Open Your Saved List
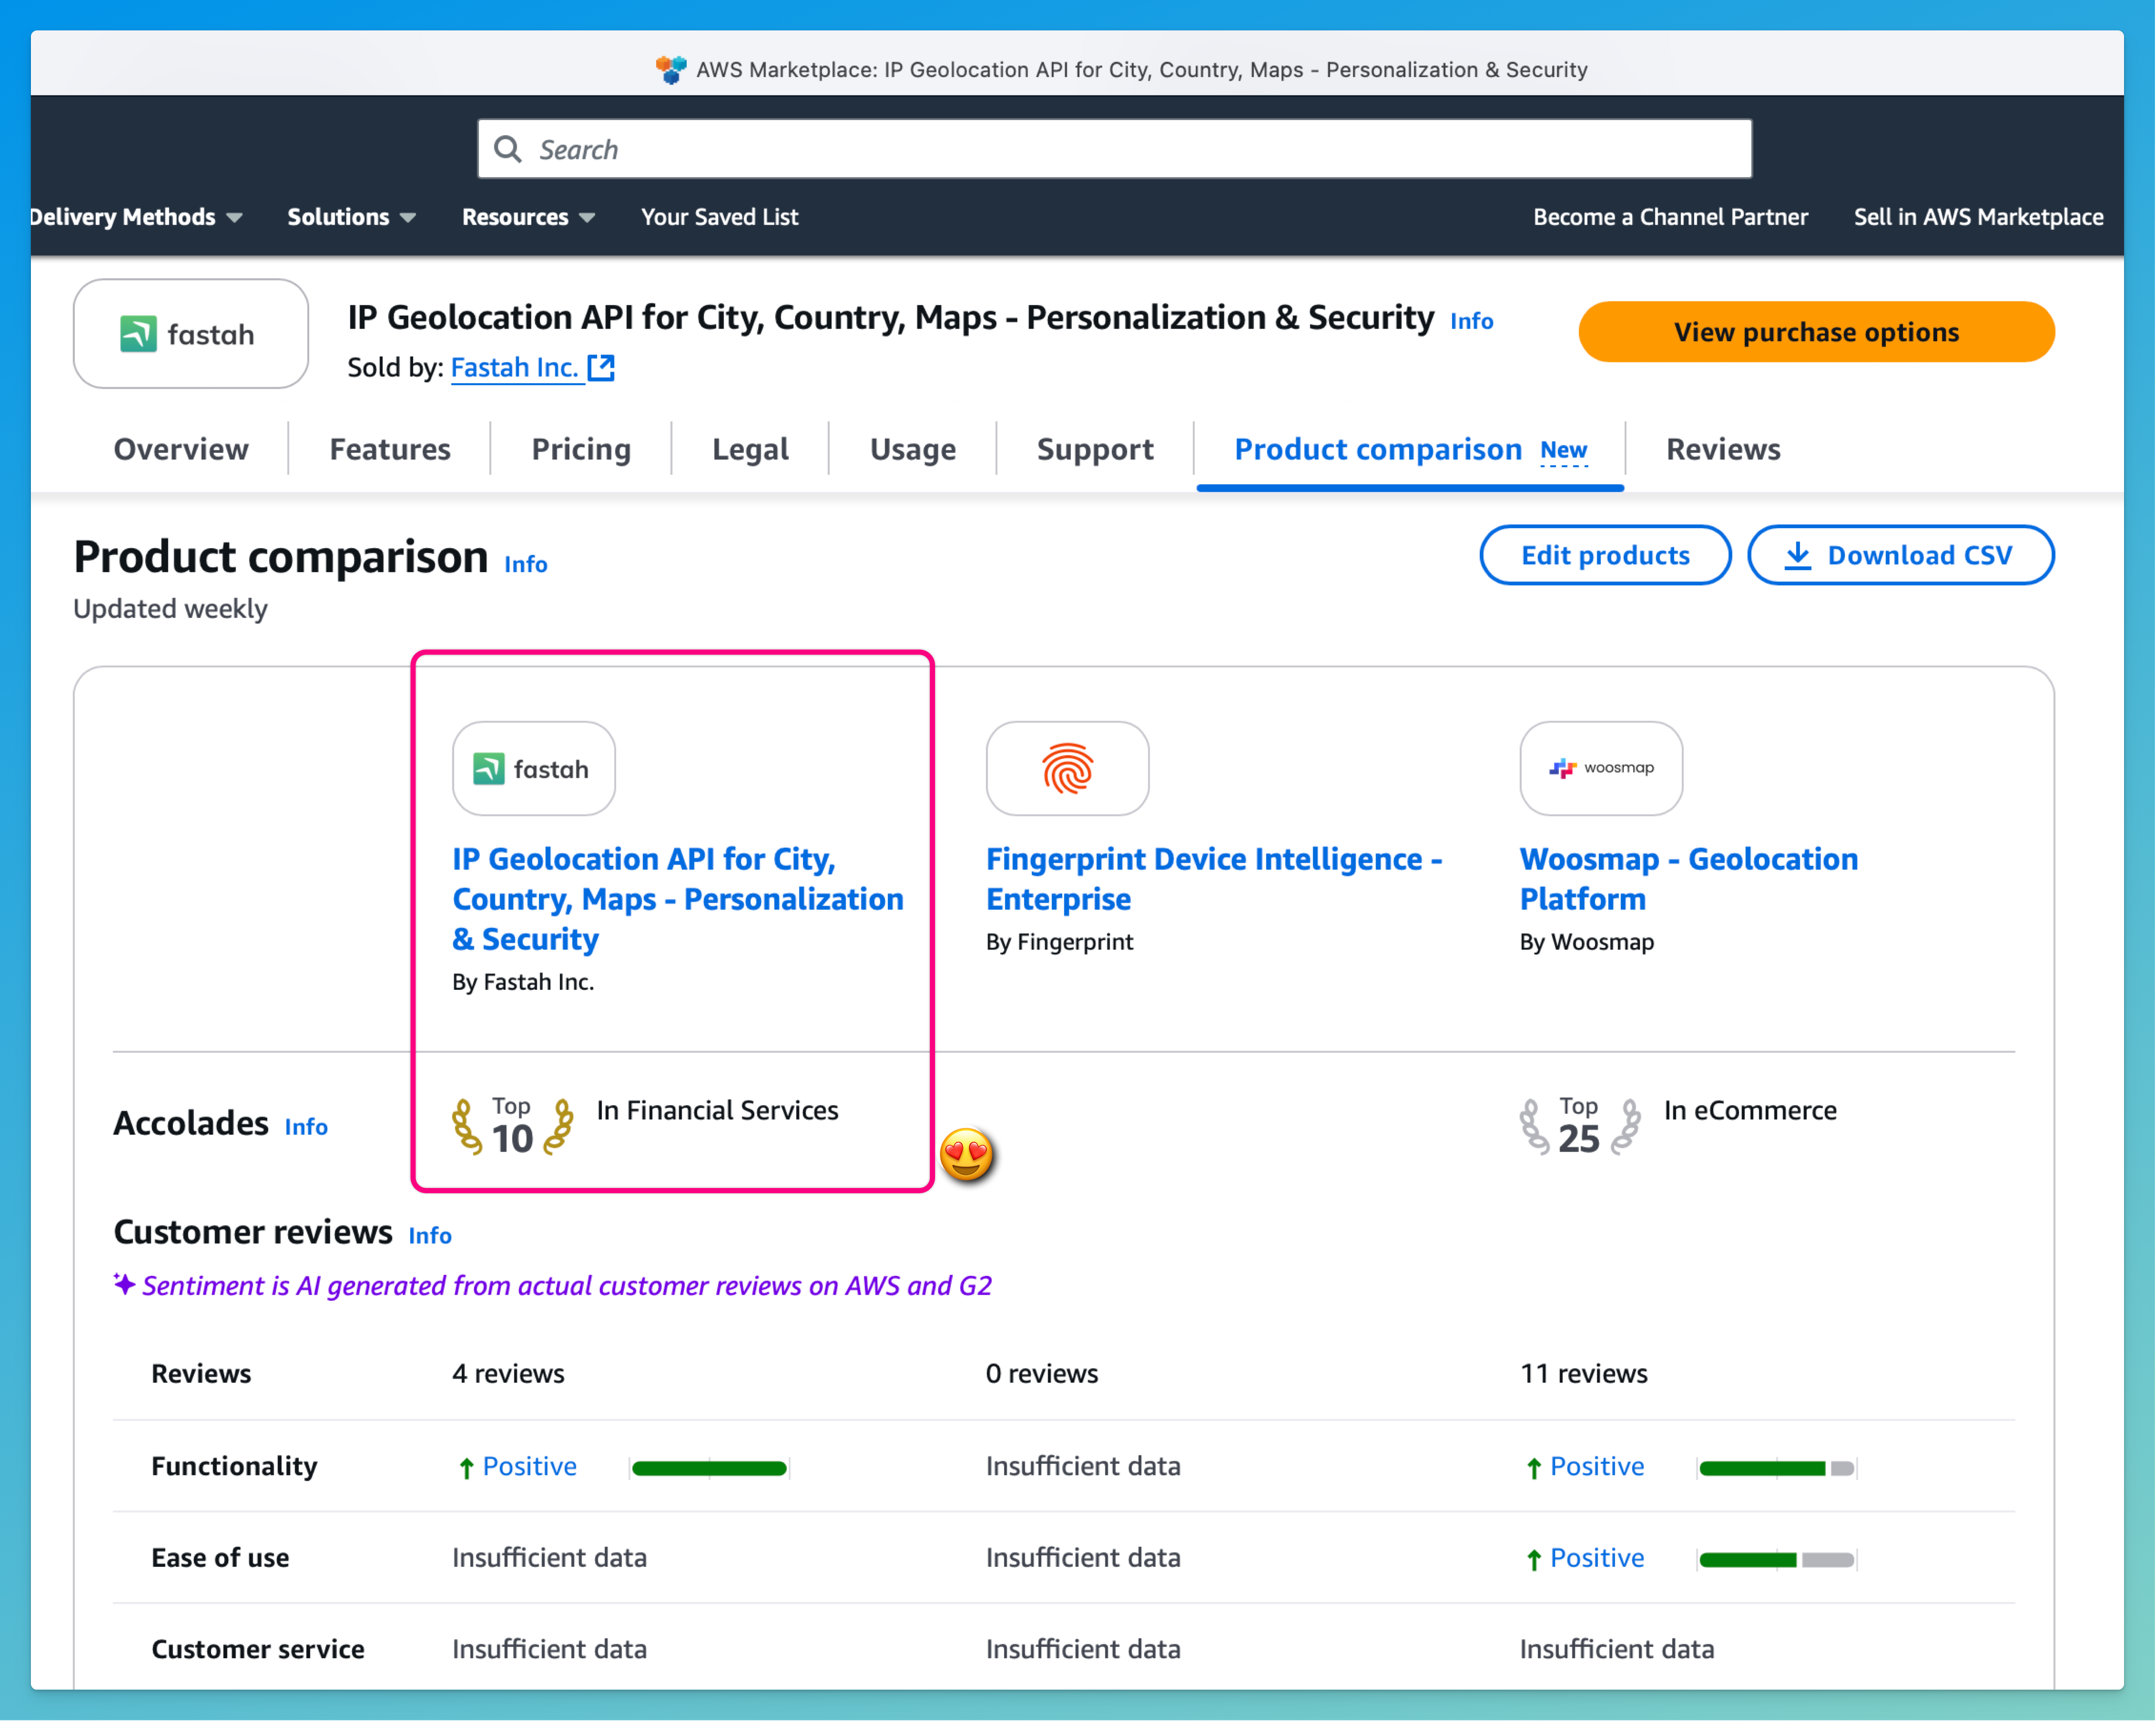This screenshot has width=2156, height=1721. click(719, 217)
